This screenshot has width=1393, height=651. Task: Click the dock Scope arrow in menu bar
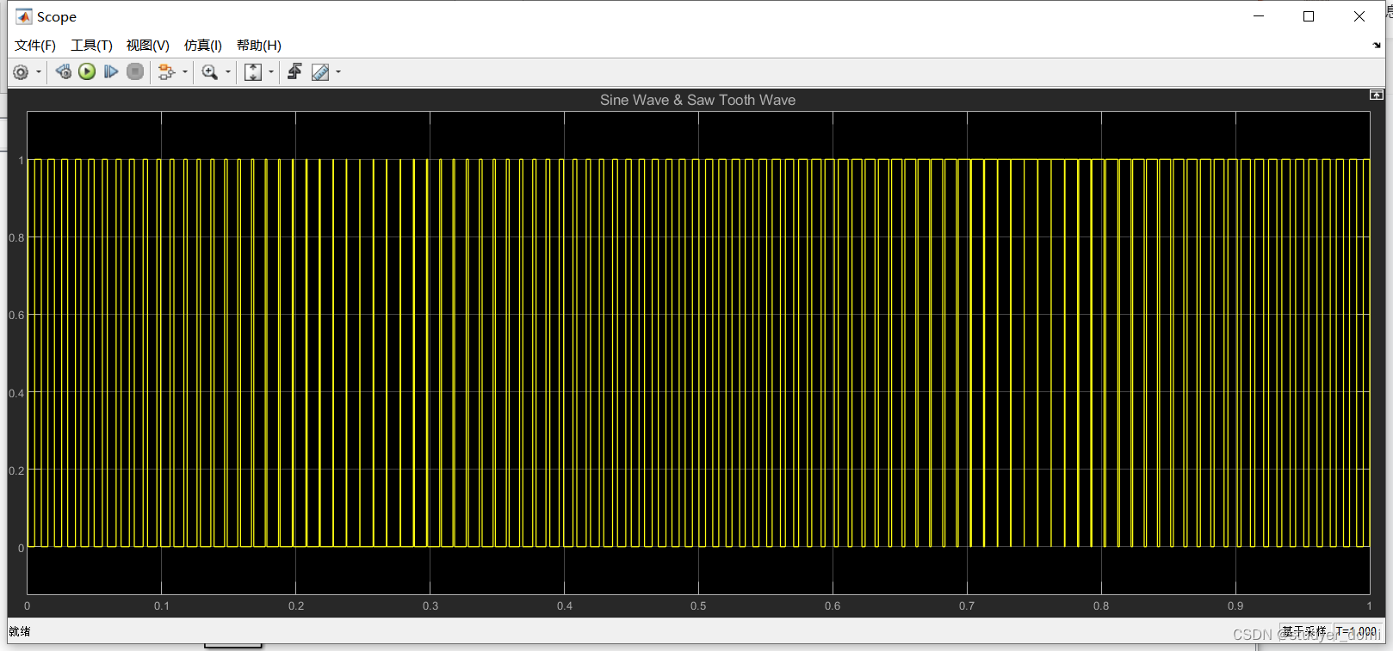pos(1377,46)
